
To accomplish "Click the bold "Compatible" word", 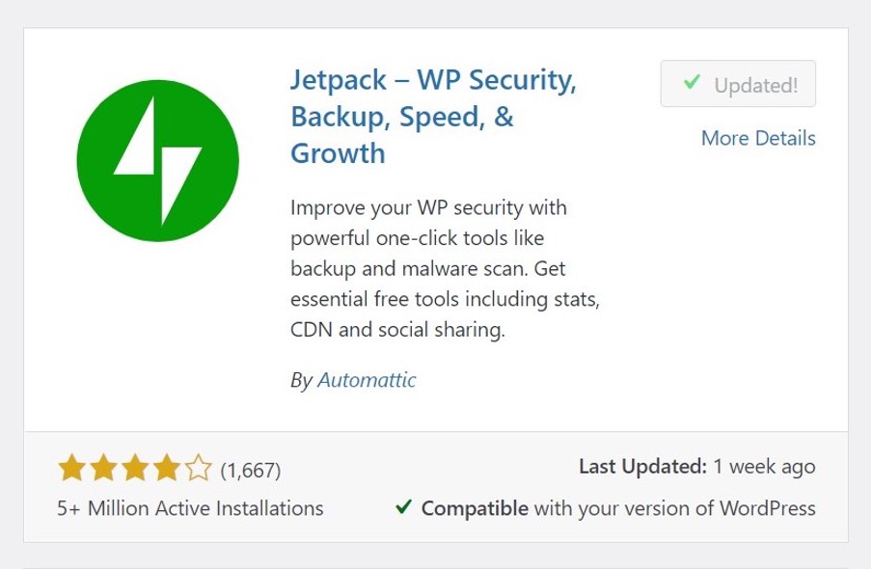I will [x=475, y=507].
